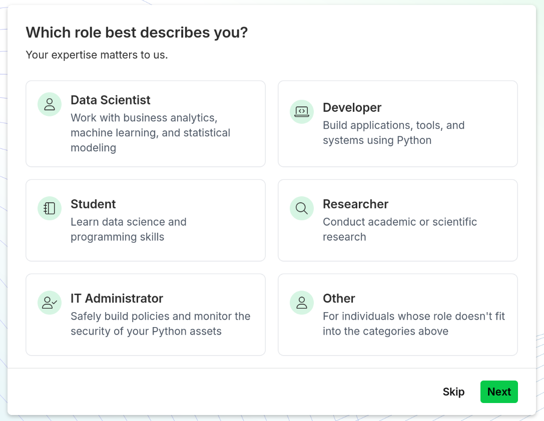Pick the Student role heading
This screenshot has width=544, height=421.
(93, 204)
